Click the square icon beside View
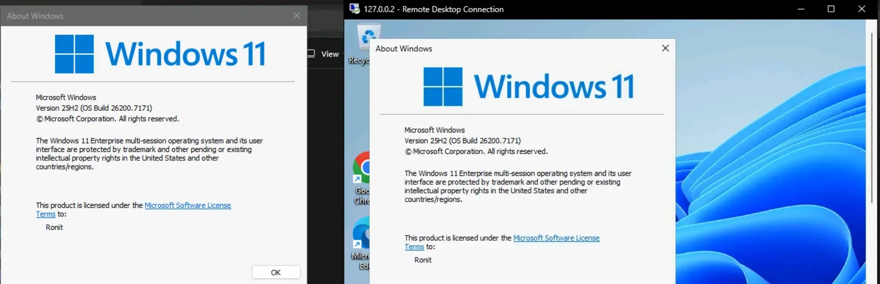Viewport: 880px width, 284px height. [311, 53]
